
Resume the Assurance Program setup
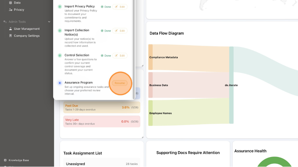pos(120,83)
